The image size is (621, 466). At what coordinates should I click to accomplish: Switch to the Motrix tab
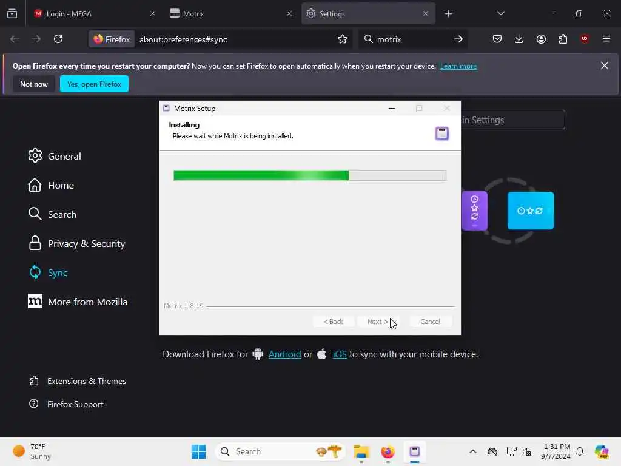[230, 13]
